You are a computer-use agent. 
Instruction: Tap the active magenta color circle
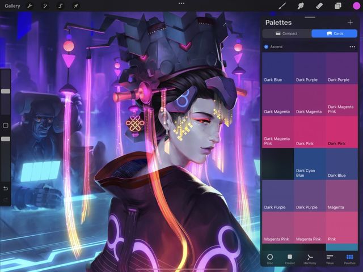pos(356,6)
